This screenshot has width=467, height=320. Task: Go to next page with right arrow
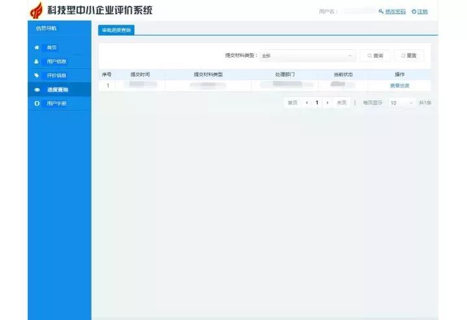(x=328, y=102)
